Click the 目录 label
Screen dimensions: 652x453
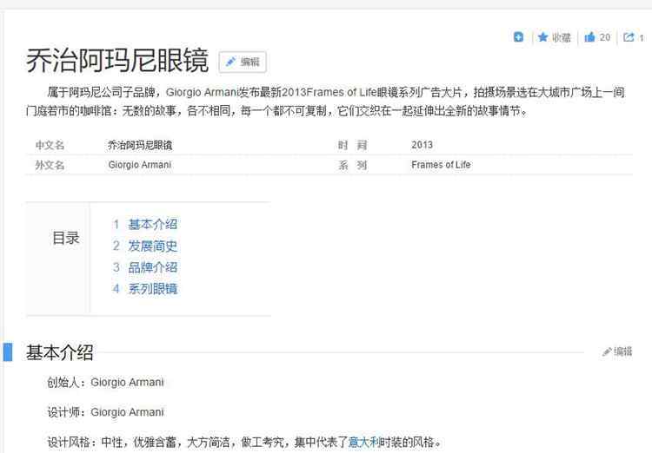point(66,239)
